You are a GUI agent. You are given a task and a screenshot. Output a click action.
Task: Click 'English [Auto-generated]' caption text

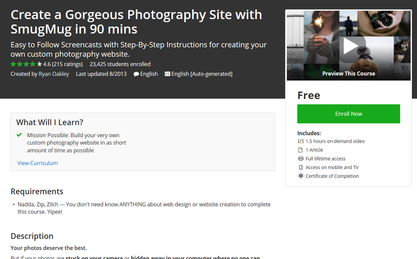tap(202, 74)
